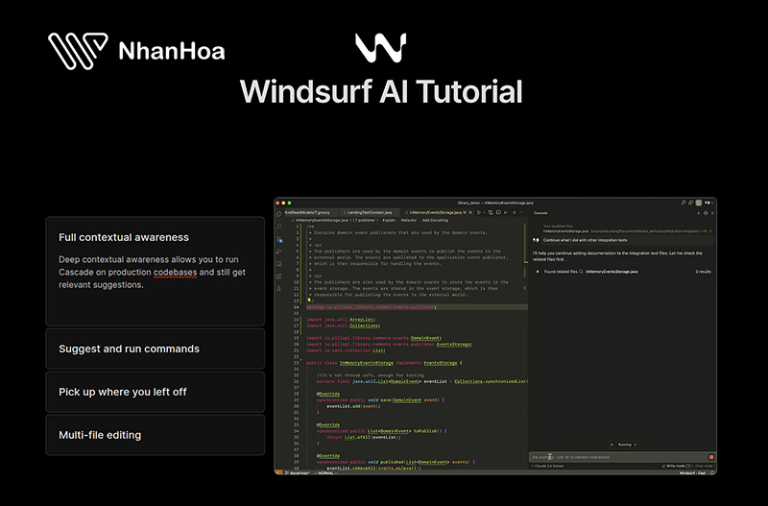Click the underlined word 'codebases'
This screenshot has height=506, width=768.
click(x=176, y=273)
